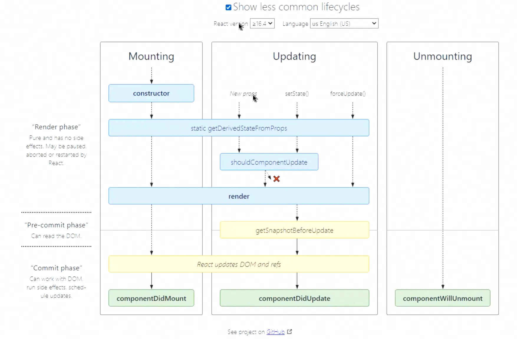This screenshot has height=339, width=517.
Task: Open the React version dropdown
Action: 262,24
